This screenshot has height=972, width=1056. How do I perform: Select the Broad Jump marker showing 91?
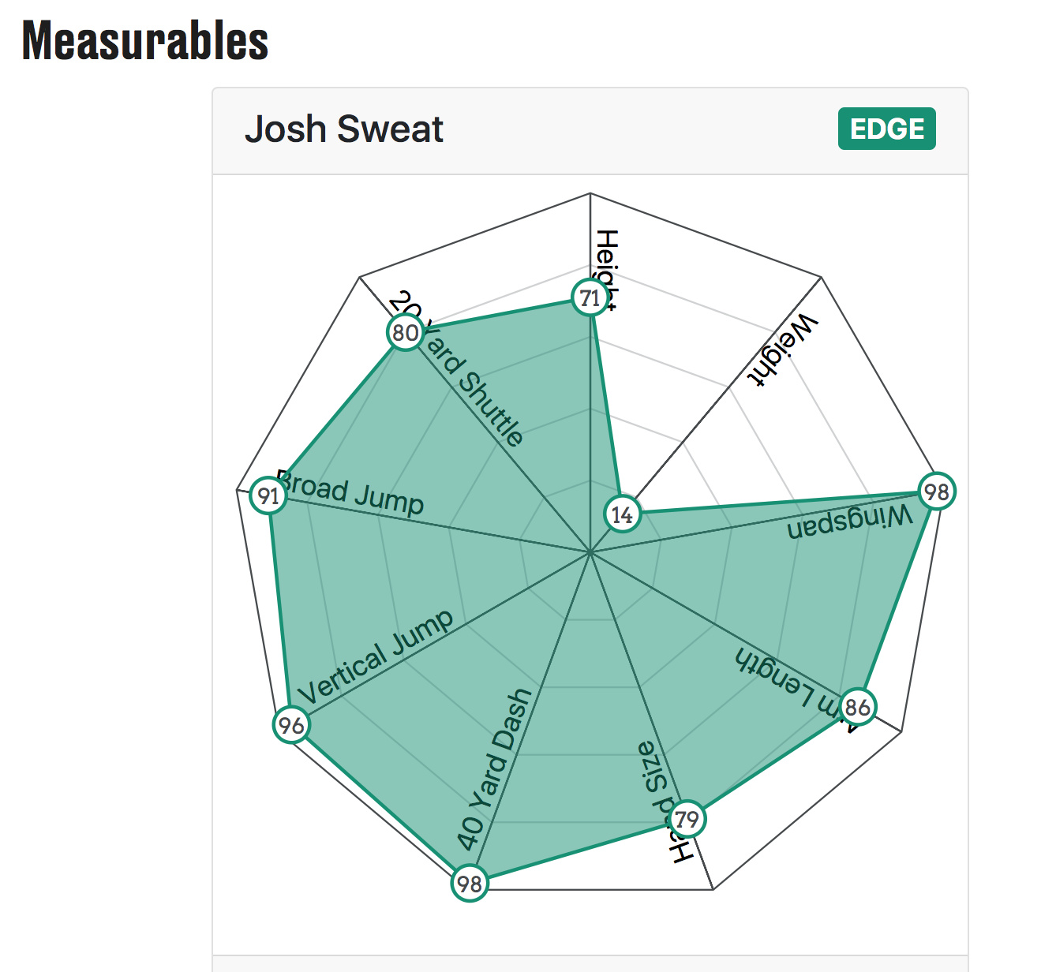pos(269,495)
